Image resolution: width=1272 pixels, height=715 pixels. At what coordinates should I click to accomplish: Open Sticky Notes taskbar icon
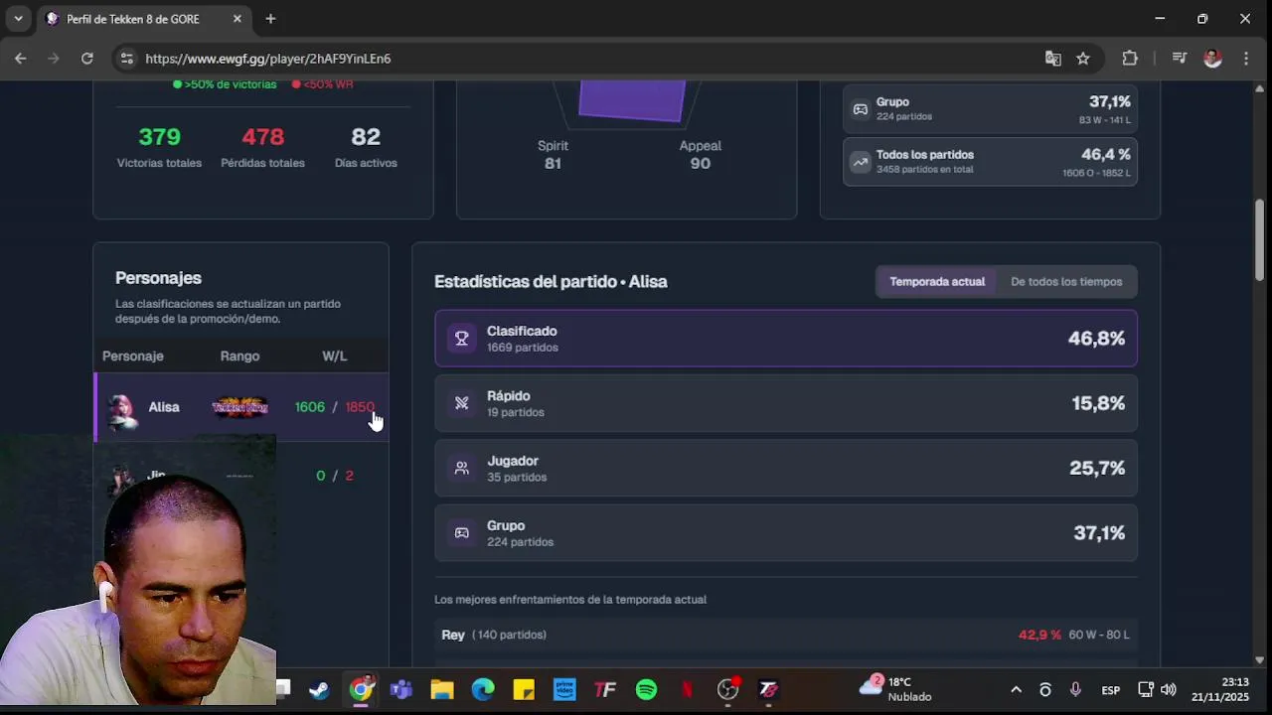click(x=524, y=689)
